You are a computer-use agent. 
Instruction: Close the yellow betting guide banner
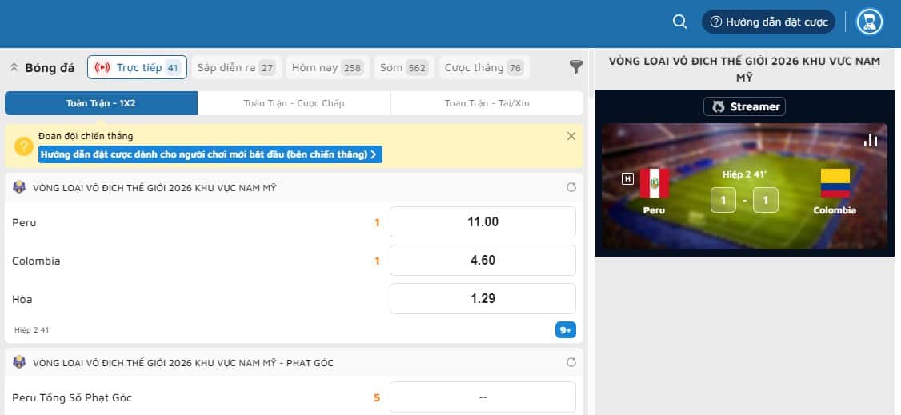tap(571, 136)
